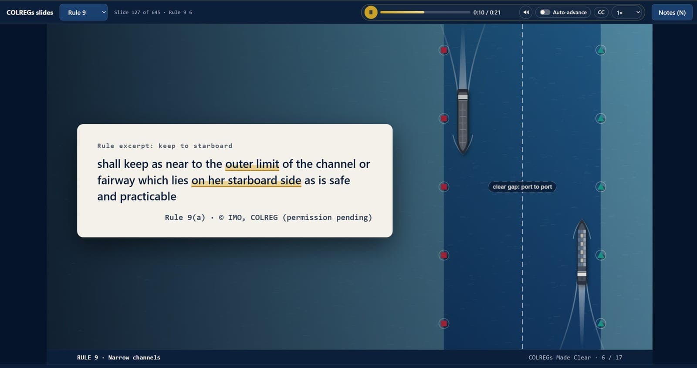697x368 pixels.
Task: Pause the slide narration playback
Action: click(371, 12)
